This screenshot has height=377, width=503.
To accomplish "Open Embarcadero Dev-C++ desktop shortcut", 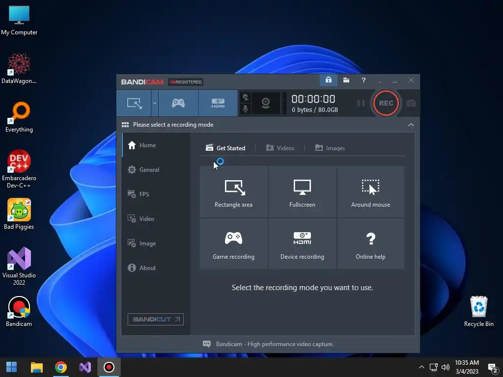I will point(19,169).
